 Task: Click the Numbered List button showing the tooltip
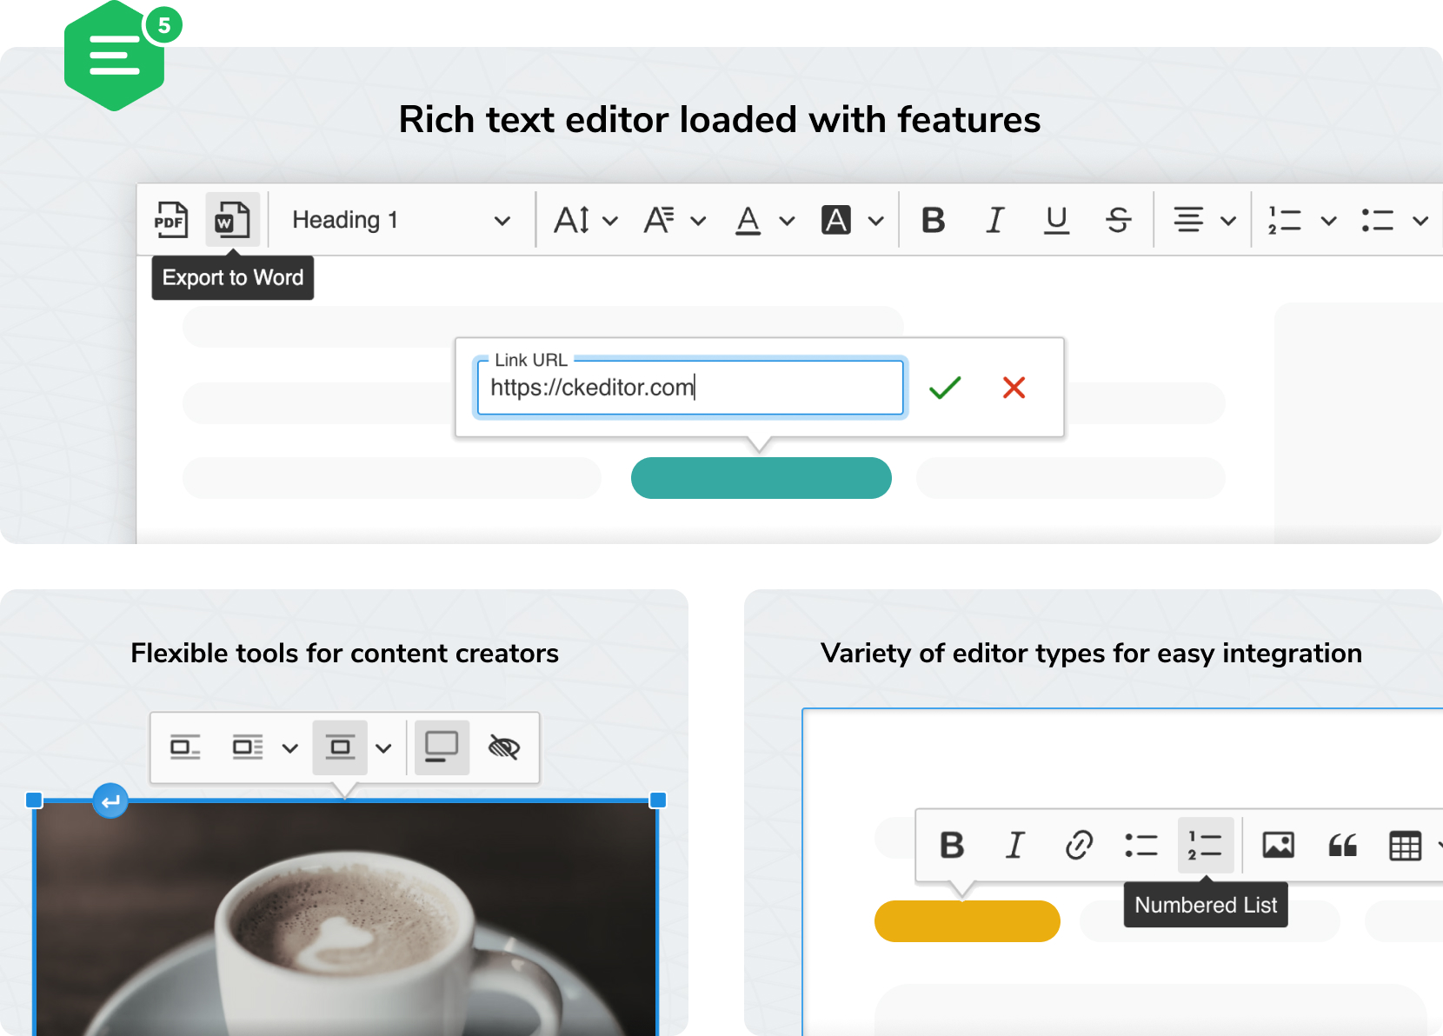pos(1205,845)
